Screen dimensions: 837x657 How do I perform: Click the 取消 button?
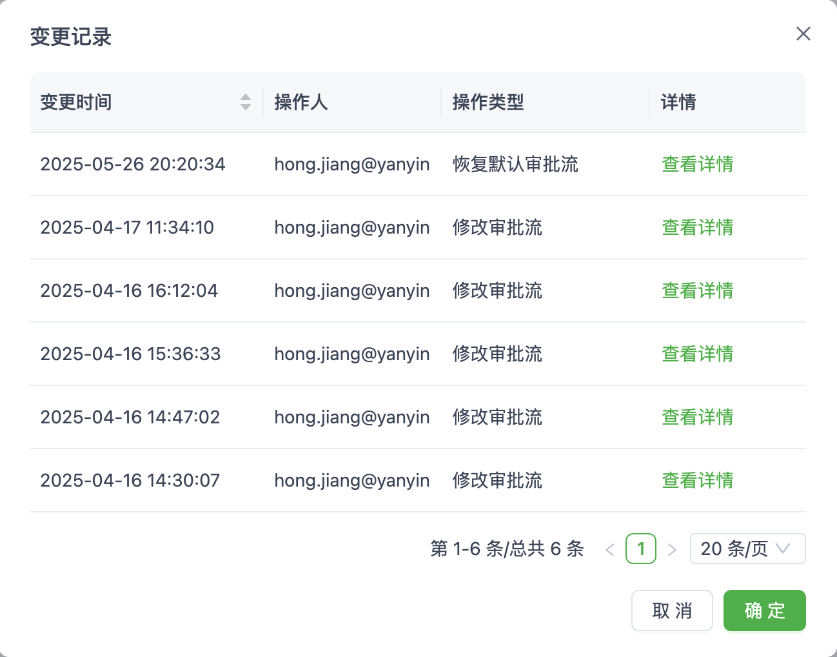[671, 611]
